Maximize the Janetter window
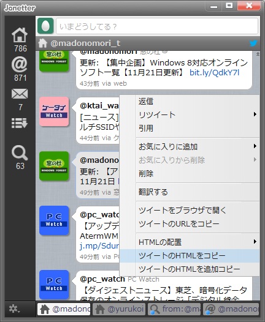The image size is (265, 322). point(229,6)
